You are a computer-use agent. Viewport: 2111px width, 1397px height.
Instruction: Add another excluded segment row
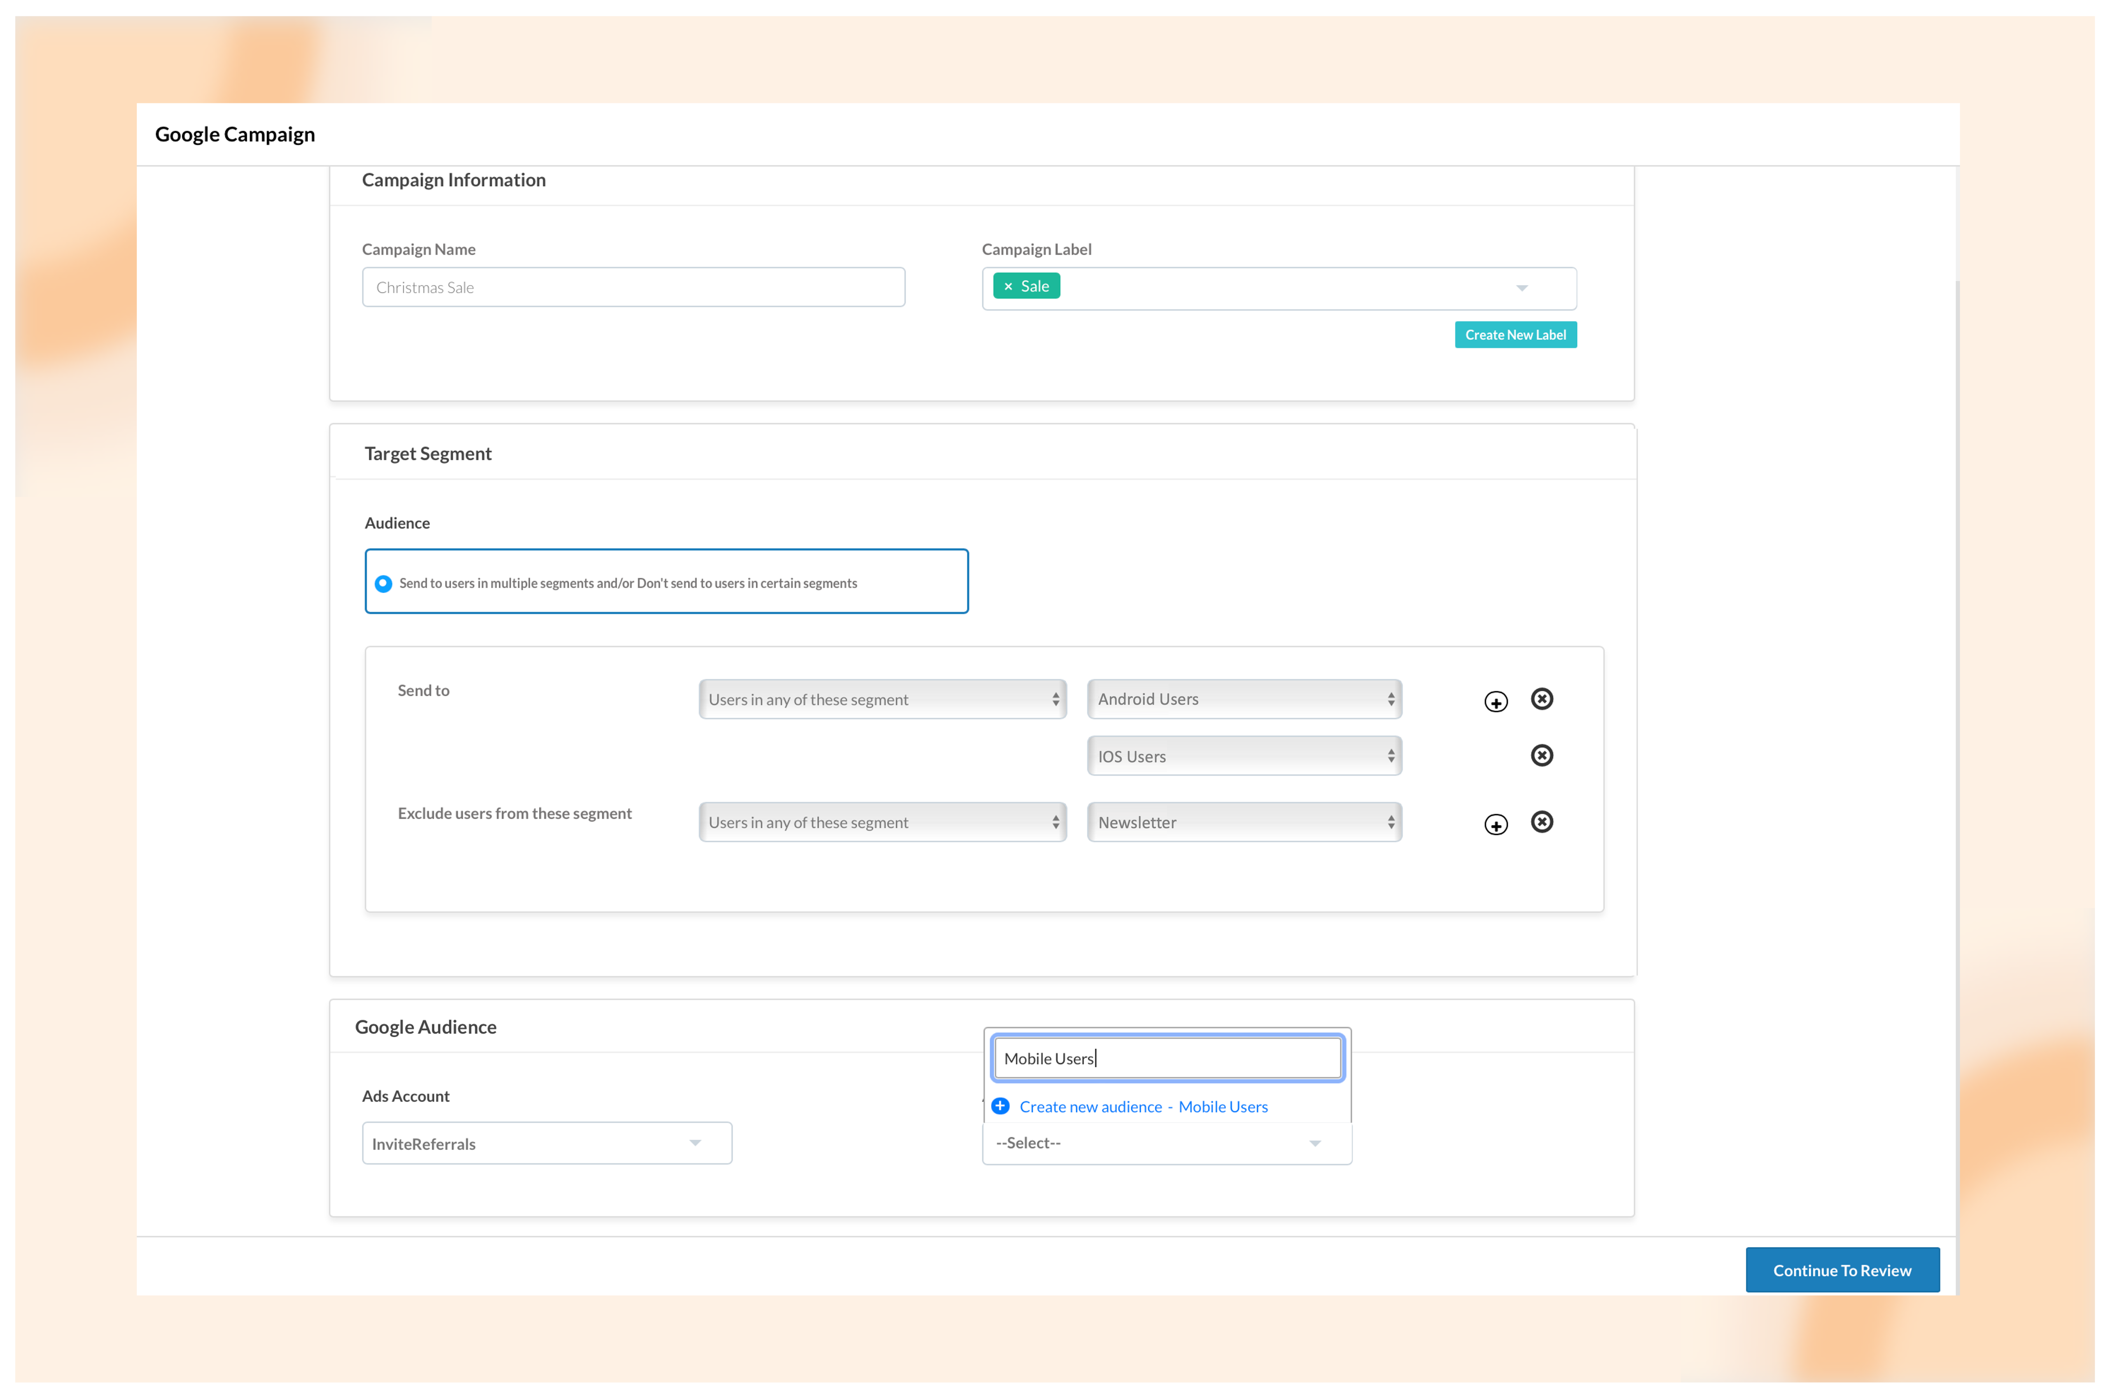pyautogui.click(x=1496, y=825)
